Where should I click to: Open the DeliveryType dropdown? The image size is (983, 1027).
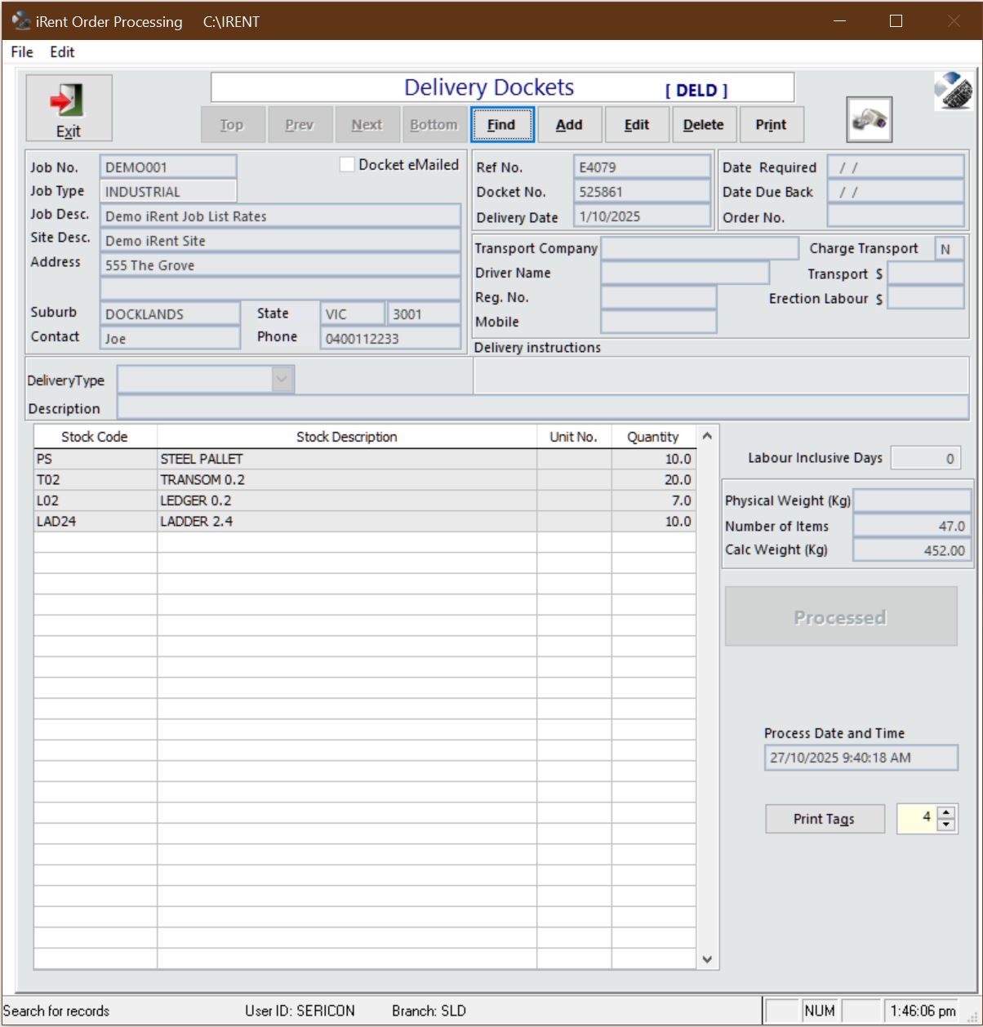[282, 380]
